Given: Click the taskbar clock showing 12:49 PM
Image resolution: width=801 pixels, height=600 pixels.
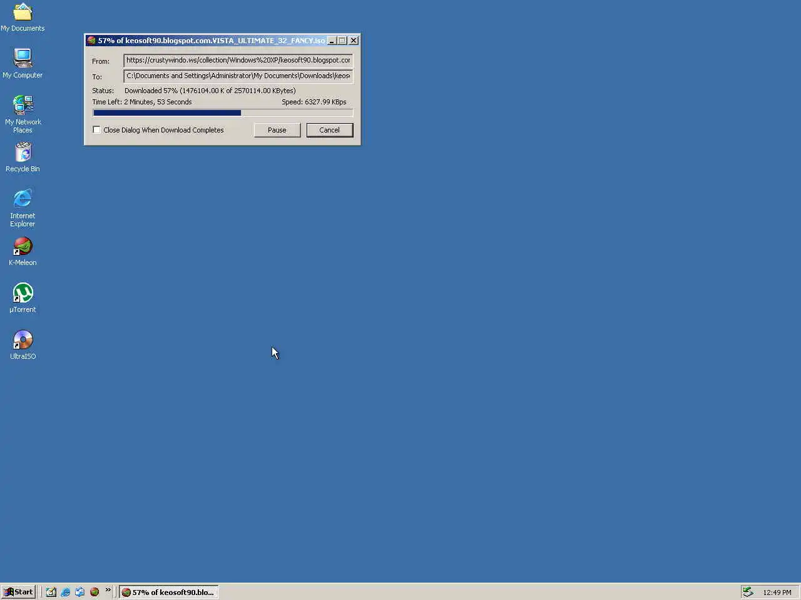Looking at the screenshot, I should (777, 592).
